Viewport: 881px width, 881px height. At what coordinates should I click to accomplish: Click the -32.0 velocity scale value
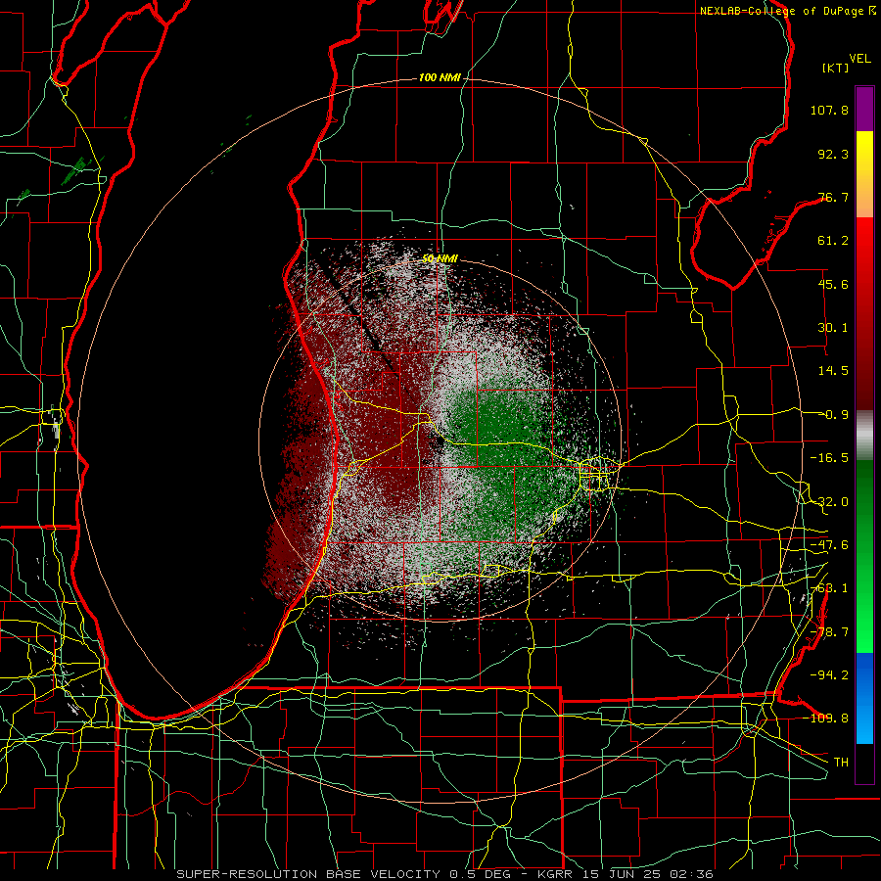point(829,502)
